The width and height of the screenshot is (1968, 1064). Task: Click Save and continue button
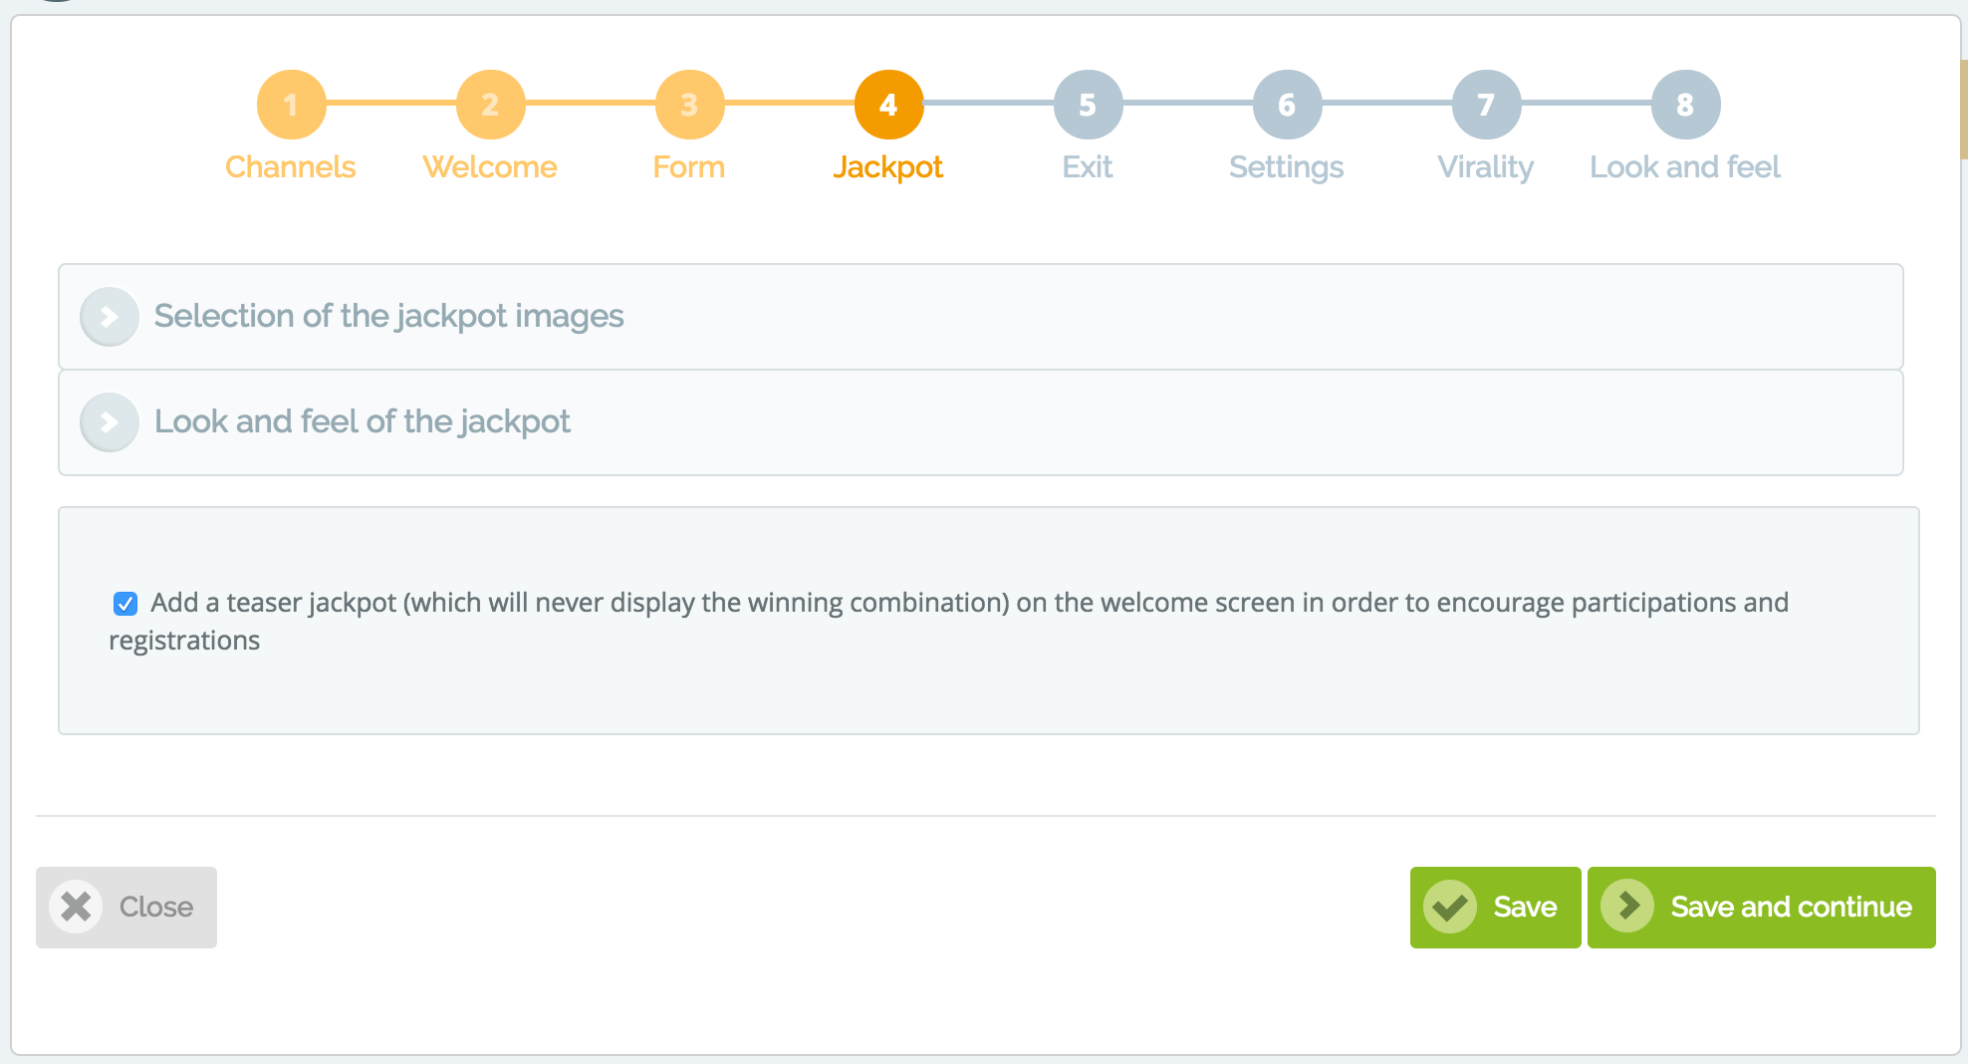(1761, 907)
